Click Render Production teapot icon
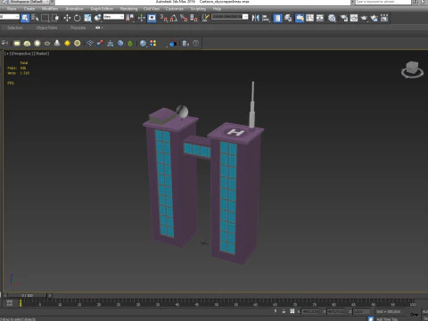The height and width of the screenshot is (321, 428). 364,18
